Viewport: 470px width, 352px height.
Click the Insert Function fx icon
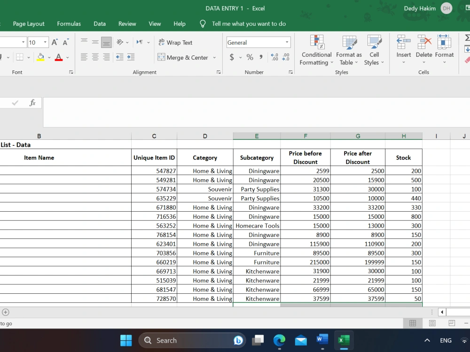(x=32, y=103)
